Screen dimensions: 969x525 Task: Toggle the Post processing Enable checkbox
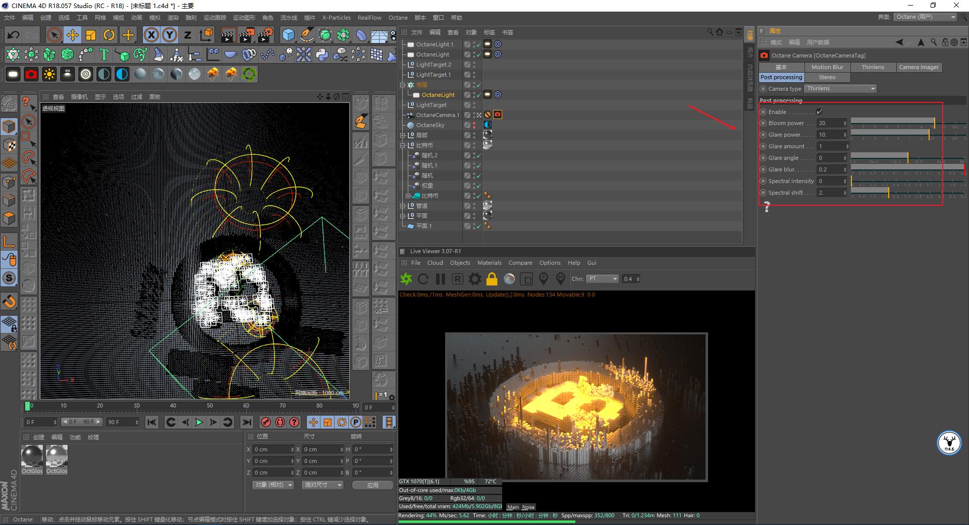819,112
